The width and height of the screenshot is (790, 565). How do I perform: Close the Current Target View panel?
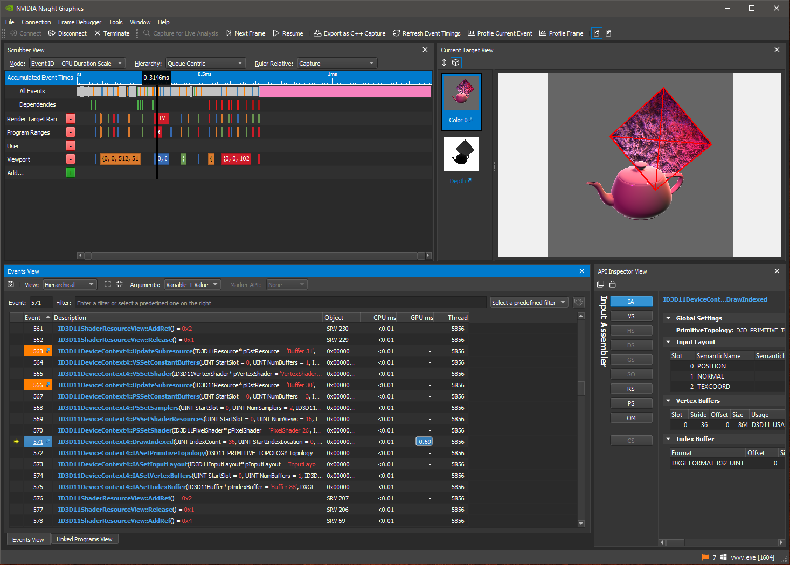click(x=777, y=50)
